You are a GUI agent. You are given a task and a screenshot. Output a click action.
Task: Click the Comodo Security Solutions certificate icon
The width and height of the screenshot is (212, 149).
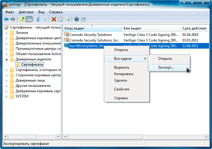pyautogui.click(x=66, y=34)
